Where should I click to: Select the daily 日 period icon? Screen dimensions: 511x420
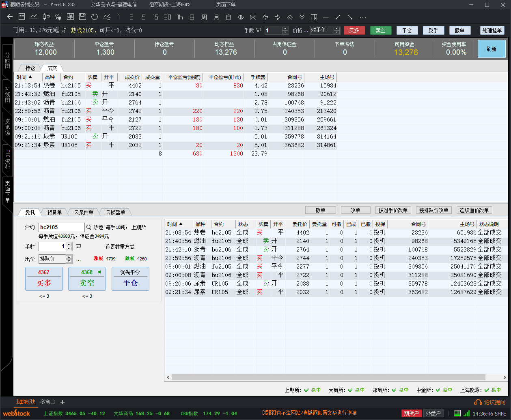click(192, 17)
